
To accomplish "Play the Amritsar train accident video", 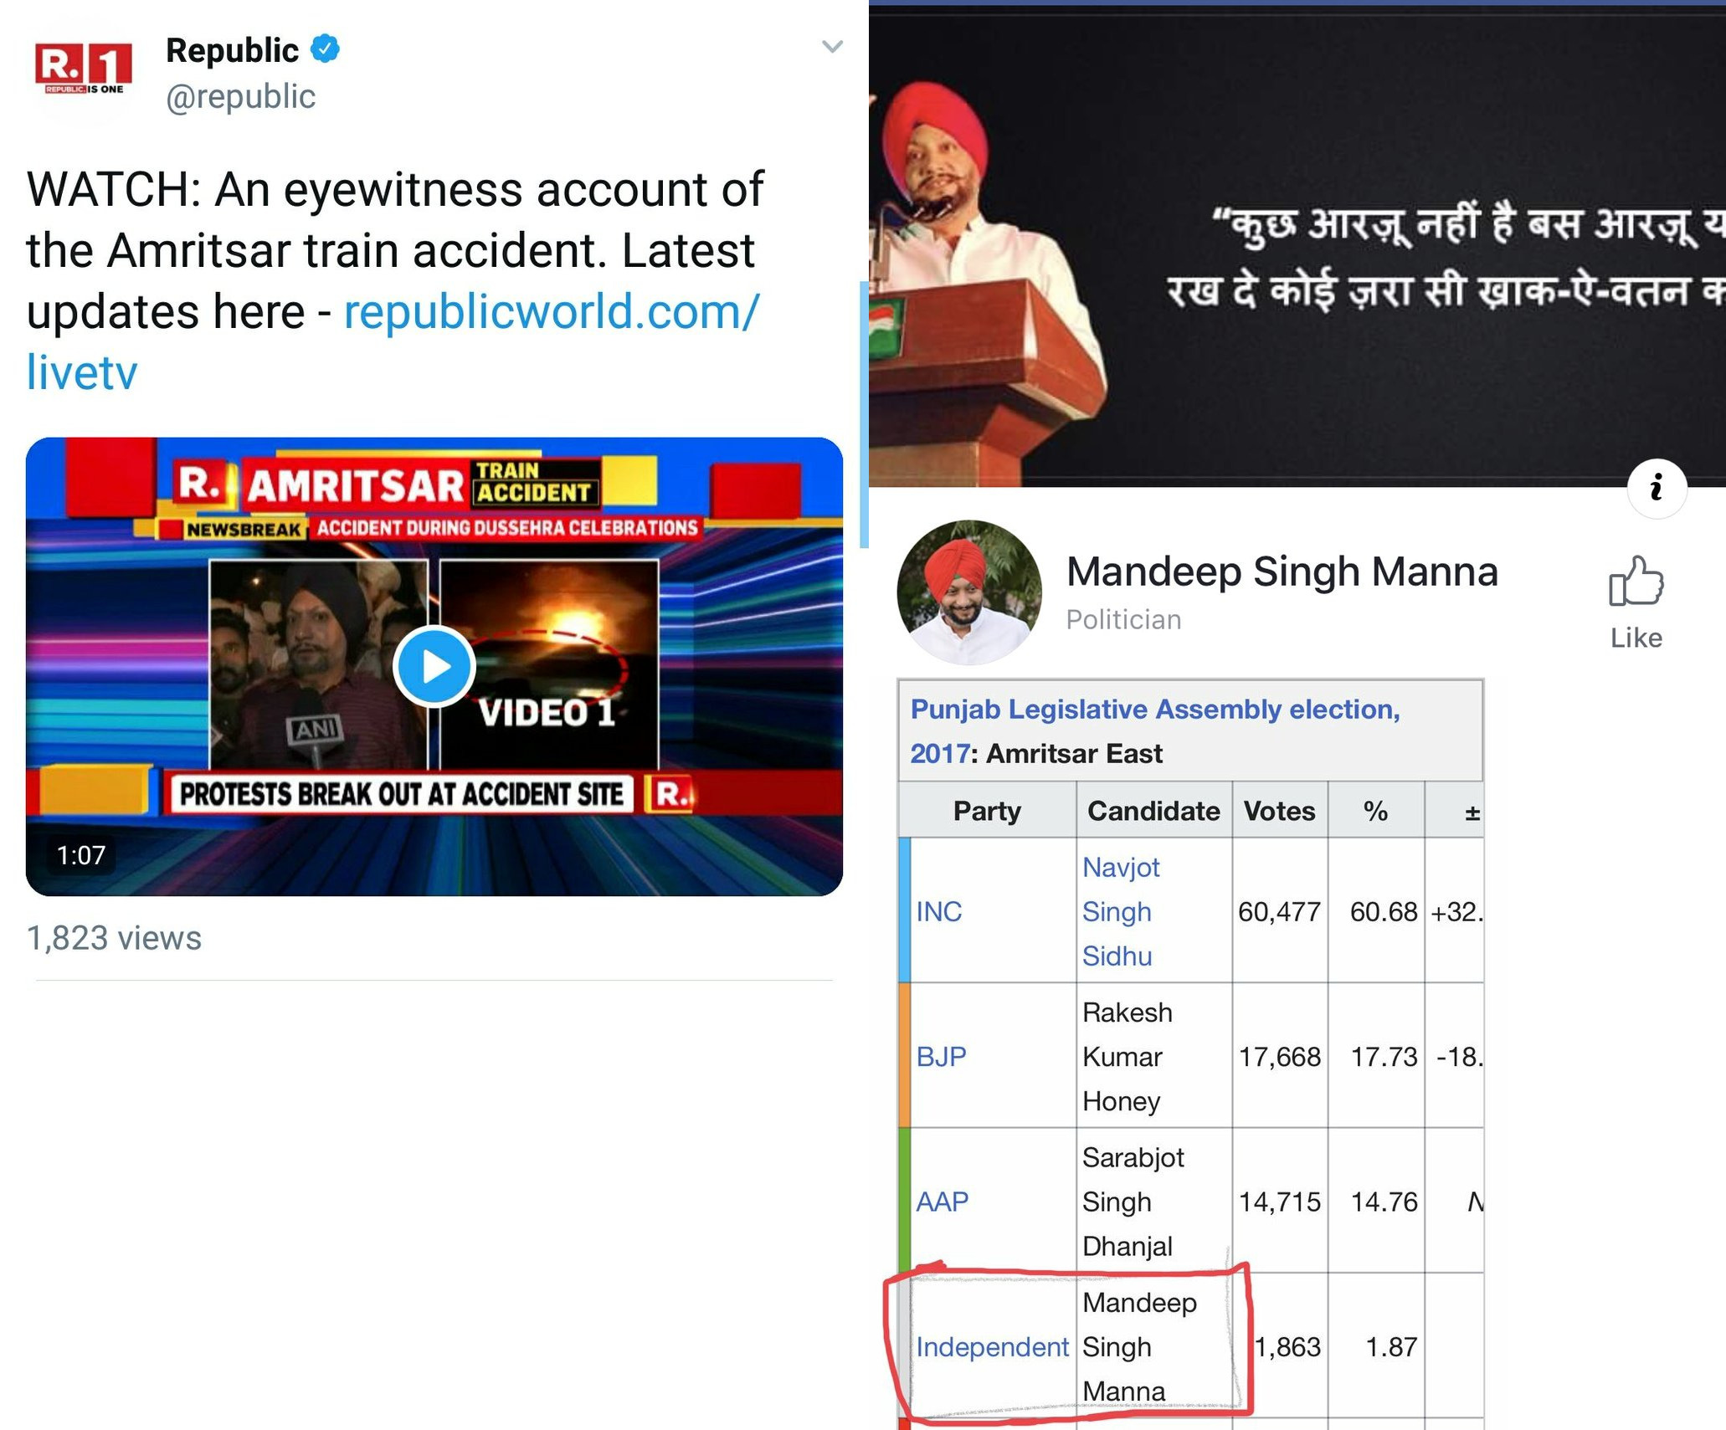I will 434,667.
